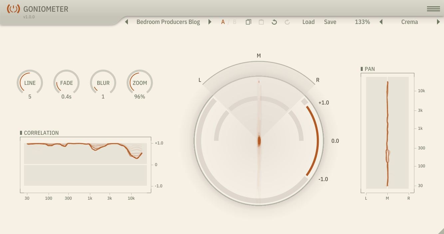This screenshot has height=234, width=444.
Task: Open Bedroom Producers Blog preset list
Action: [168, 22]
